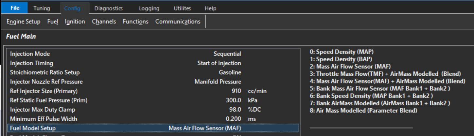Change Stoichiometric Ratio Setup Gasoline value

(230, 72)
